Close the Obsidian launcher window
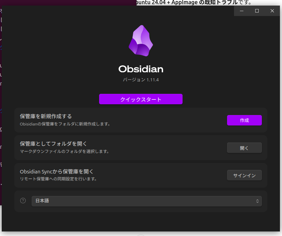 pyautogui.click(x=272, y=11)
